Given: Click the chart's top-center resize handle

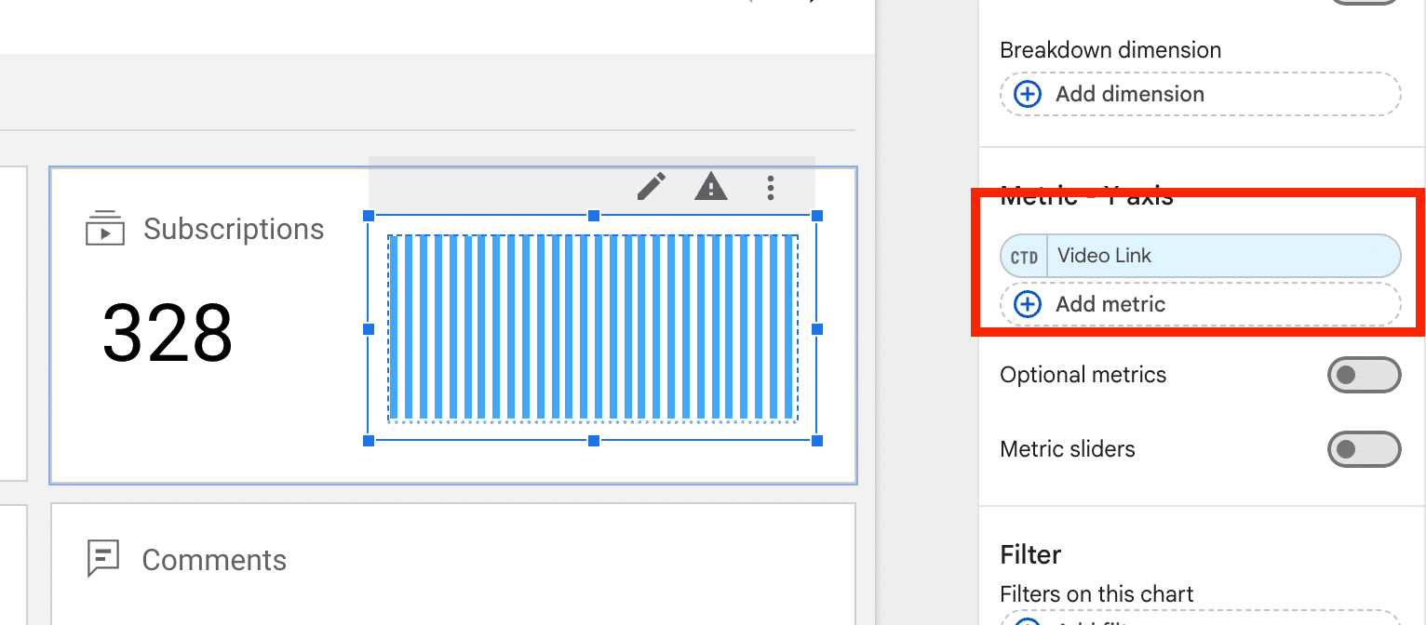Looking at the screenshot, I should [593, 216].
